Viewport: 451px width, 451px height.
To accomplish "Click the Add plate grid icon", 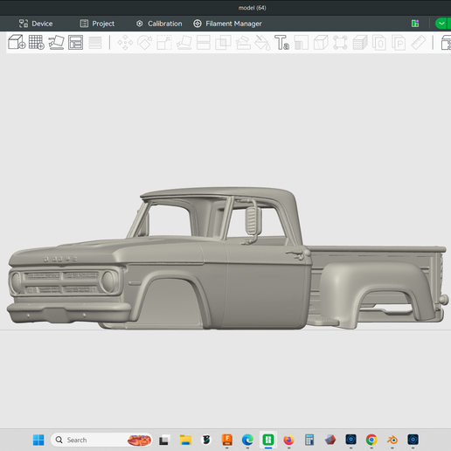I will (37, 42).
